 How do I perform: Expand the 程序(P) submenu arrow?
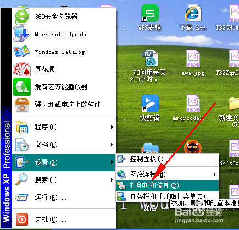point(112,127)
